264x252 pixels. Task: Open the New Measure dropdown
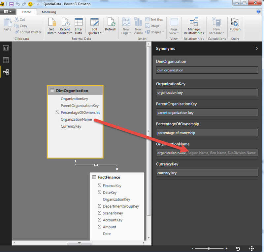[216, 26]
